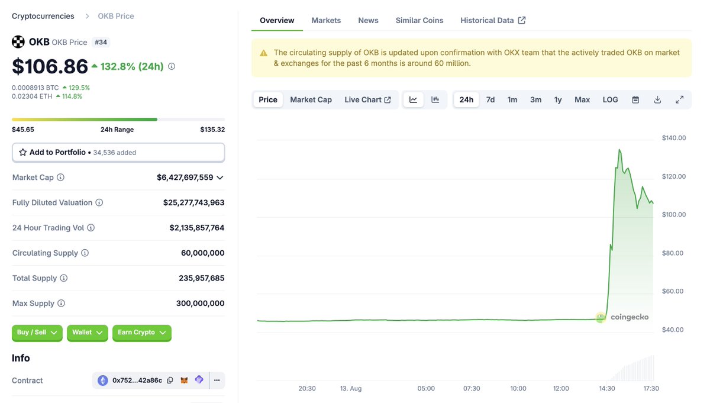The width and height of the screenshot is (710, 403).
Task: Click the 24h Range progress bar
Action: click(118, 120)
